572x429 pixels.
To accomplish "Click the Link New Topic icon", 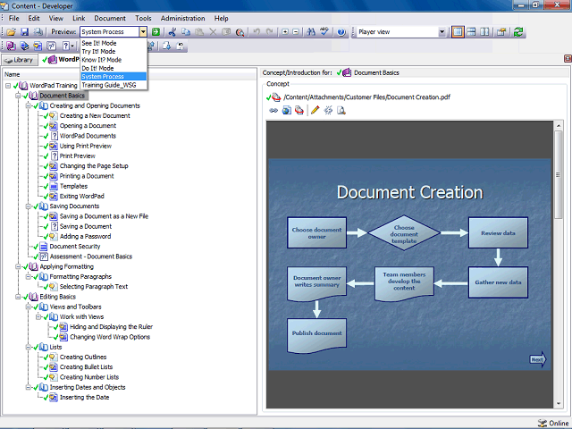I will [x=38, y=46].
